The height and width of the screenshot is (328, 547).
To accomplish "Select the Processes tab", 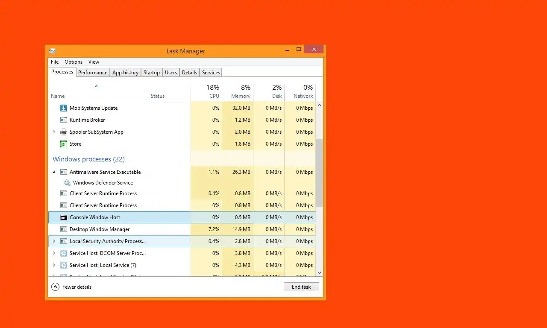I will point(62,72).
